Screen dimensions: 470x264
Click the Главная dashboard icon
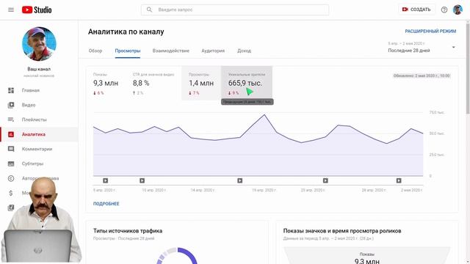click(x=11, y=90)
